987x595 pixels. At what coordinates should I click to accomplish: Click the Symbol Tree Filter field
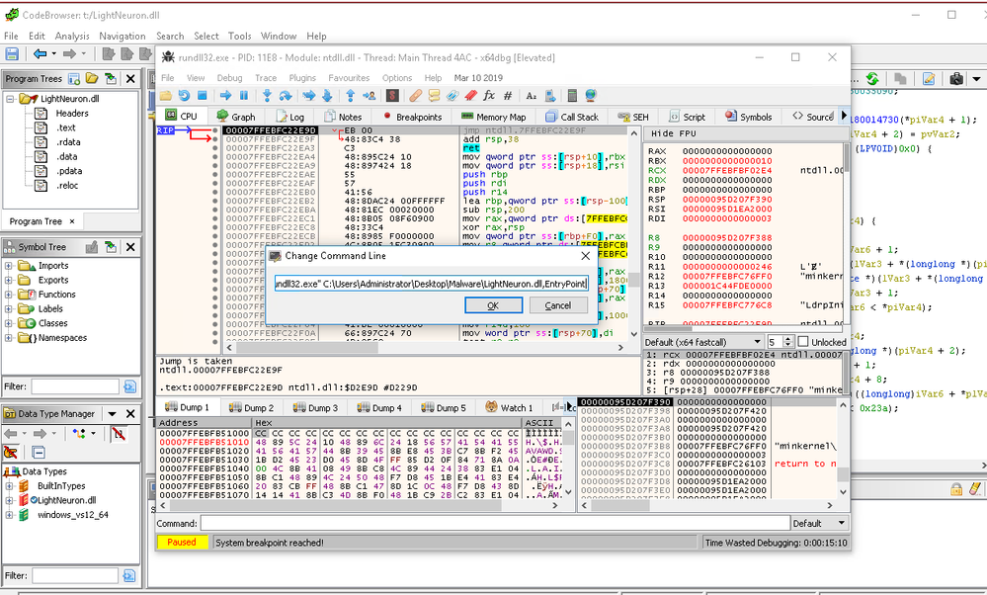point(75,386)
